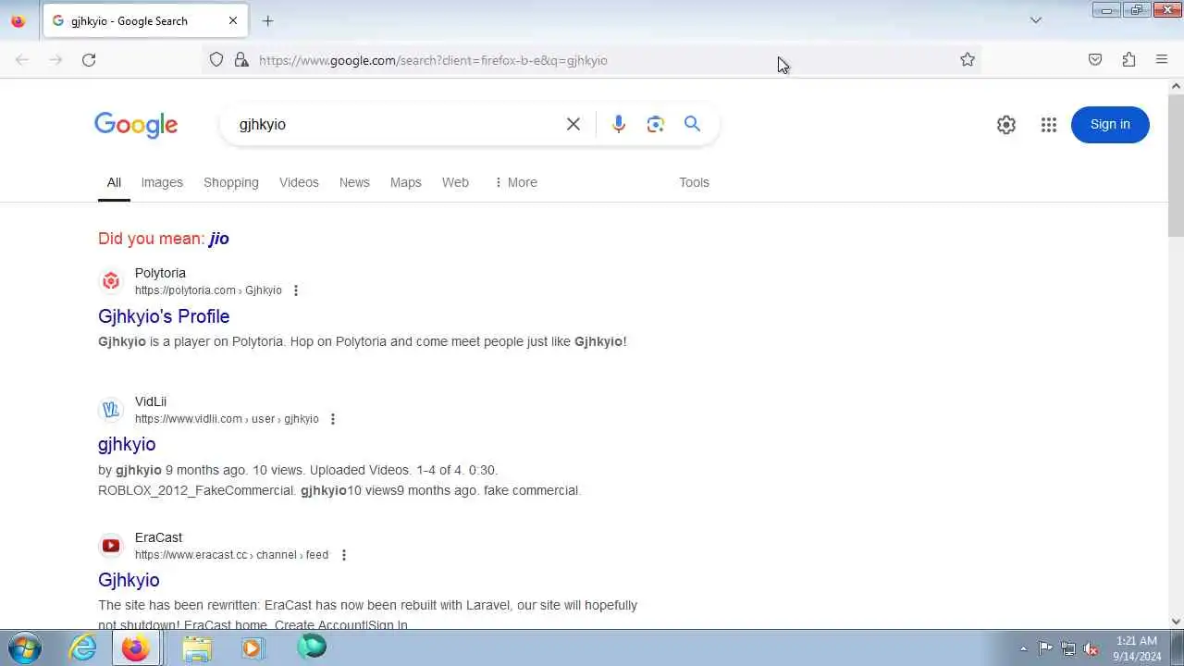1184x666 pixels.
Task: Open Windows Media Player on taskbar
Action: pyautogui.click(x=252, y=647)
